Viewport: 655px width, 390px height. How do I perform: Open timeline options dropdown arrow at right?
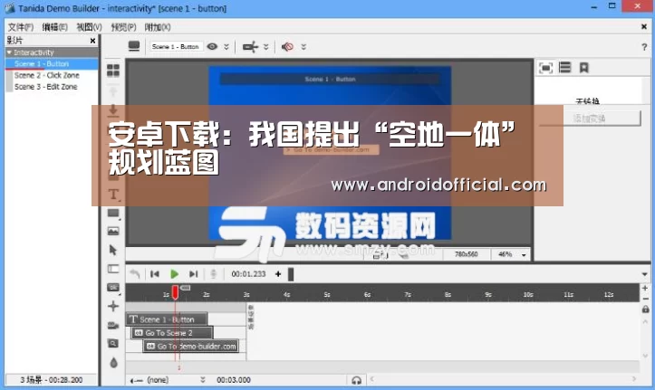tap(644, 274)
